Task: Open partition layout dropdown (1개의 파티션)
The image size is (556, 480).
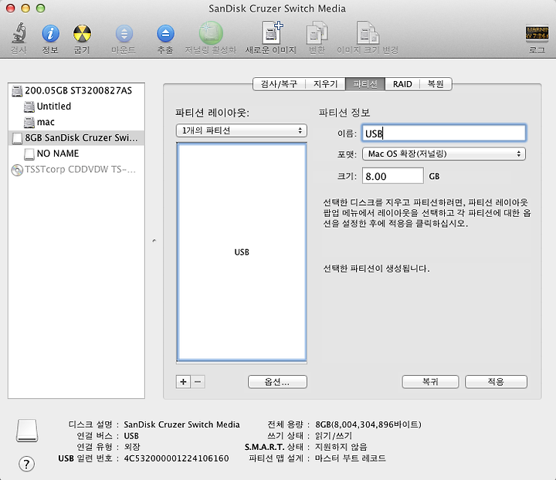Action: point(242,130)
